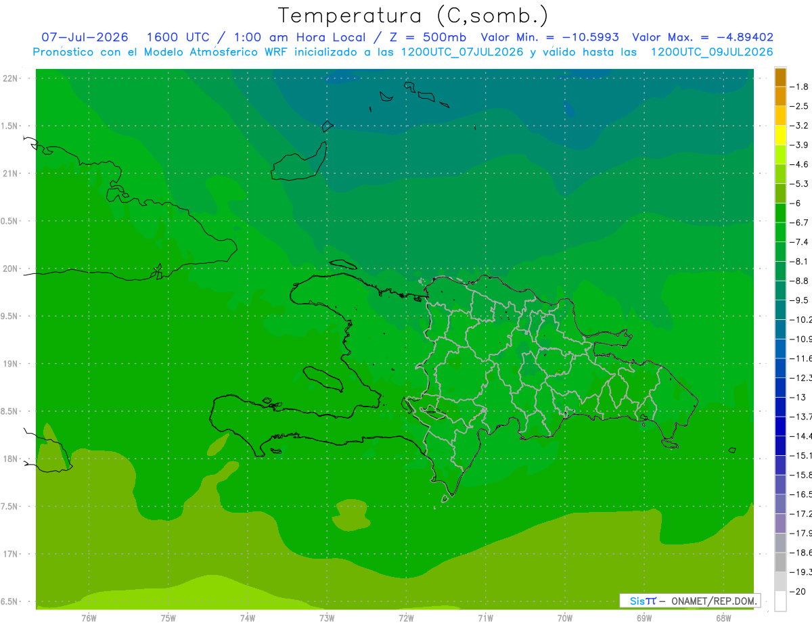
Task: Click the '70W' longitude label
Action: tap(565, 618)
